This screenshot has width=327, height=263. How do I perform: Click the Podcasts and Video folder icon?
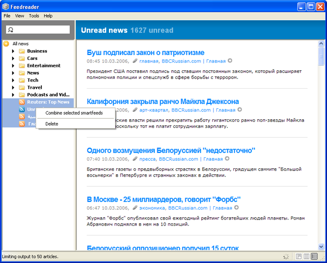click(x=22, y=95)
